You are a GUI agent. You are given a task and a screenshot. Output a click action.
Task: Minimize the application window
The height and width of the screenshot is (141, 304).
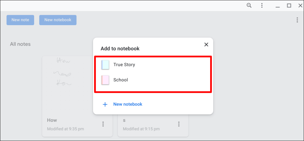[x=278, y=5]
